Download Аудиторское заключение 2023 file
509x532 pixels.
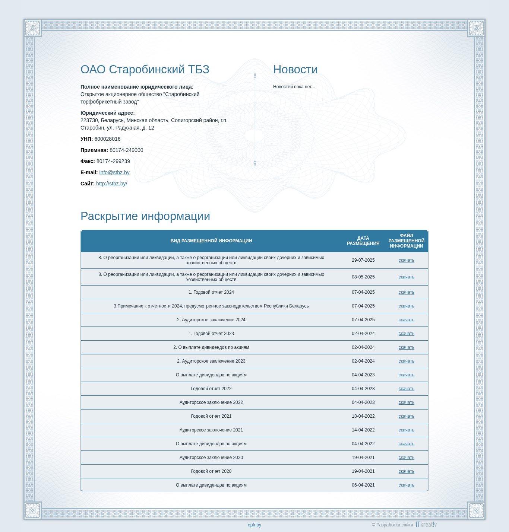406,361
